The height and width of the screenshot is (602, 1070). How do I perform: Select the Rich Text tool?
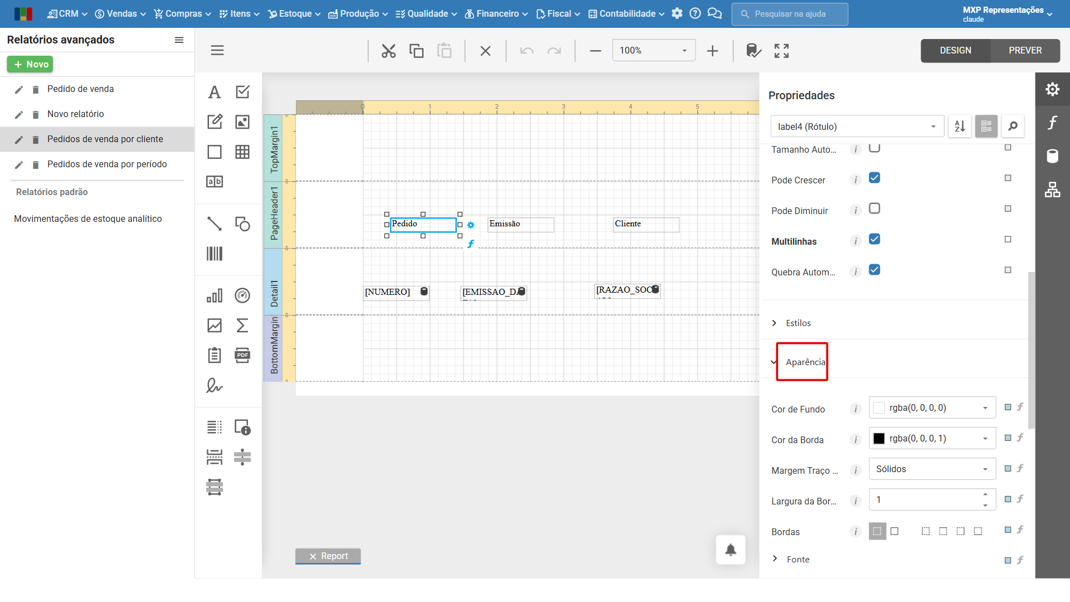coord(215,122)
